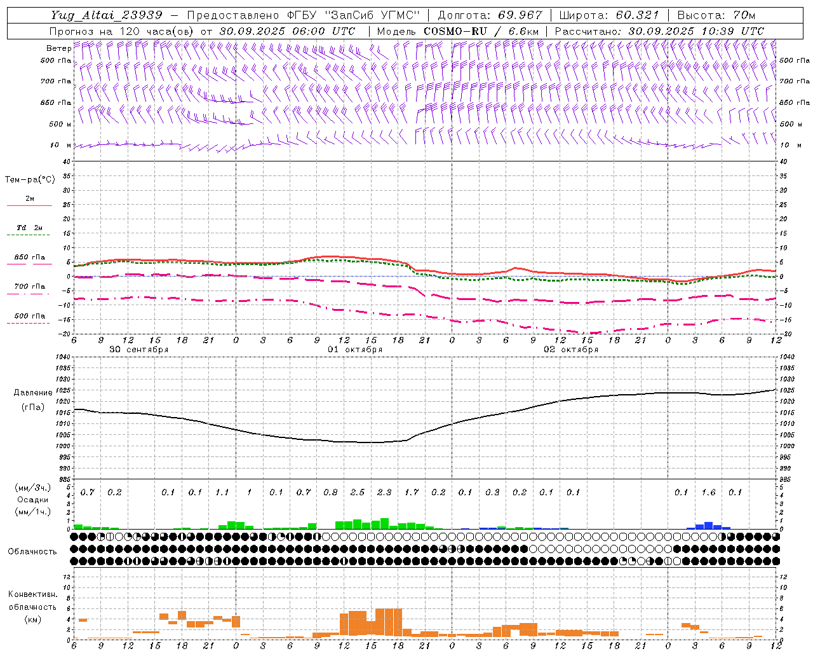Select the (мм/3ч.) unit label
This screenshot has height=651, width=813.
[32, 488]
